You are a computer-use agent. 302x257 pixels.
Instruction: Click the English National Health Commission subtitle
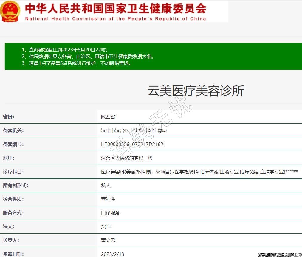[116, 18]
